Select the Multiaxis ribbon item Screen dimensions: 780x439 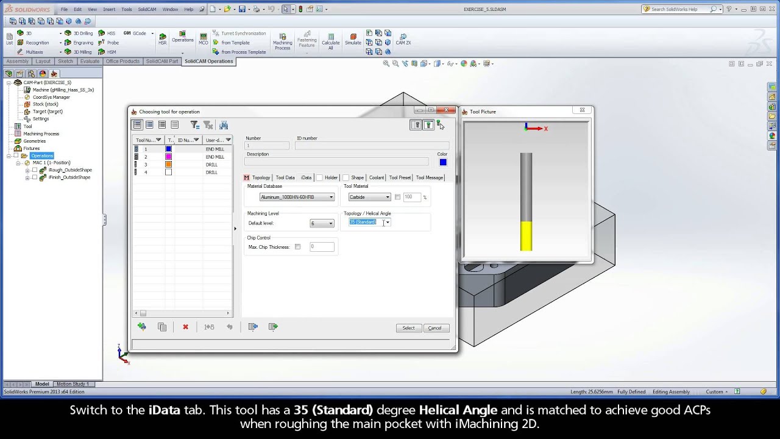click(x=30, y=52)
